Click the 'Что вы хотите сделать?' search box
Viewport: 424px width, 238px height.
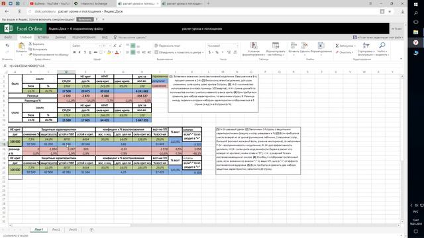pos(132,37)
